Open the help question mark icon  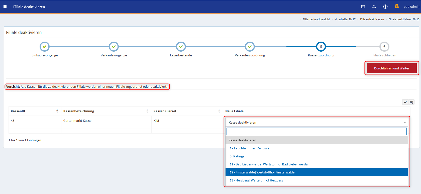(x=385, y=7)
